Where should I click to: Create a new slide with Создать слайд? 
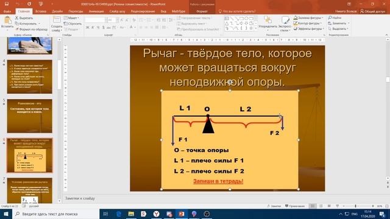pyautogui.click(x=57, y=24)
